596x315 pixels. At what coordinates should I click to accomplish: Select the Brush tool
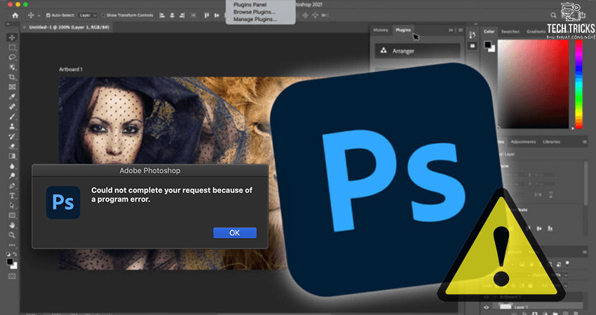12,116
